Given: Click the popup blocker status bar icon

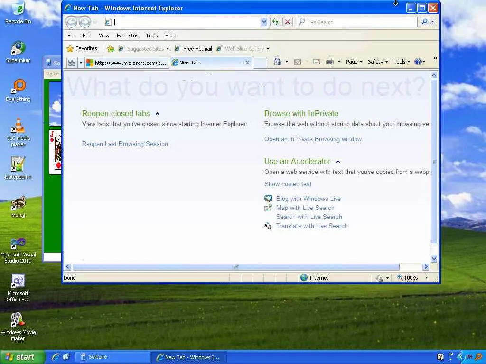Looking at the screenshot, I should tap(379, 278).
